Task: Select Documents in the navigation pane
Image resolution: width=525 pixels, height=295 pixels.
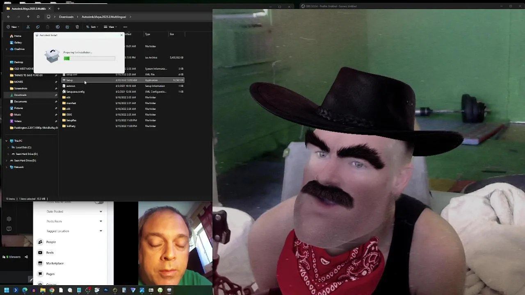Action: pos(20,102)
